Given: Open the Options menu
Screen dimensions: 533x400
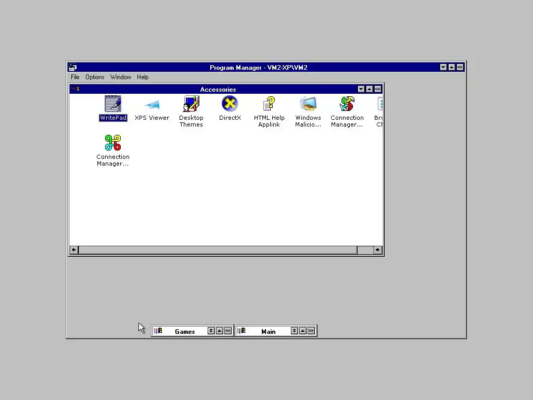Looking at the screenshot, I should tap(95, 77).
